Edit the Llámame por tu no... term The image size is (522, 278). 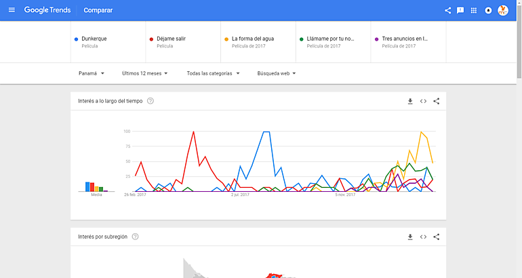click(334, 42)
